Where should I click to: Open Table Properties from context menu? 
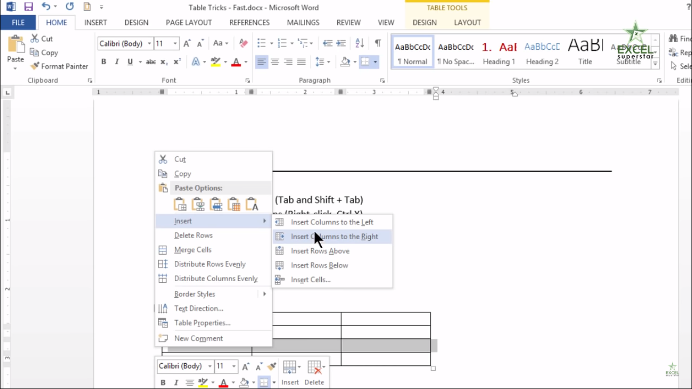(213, 323)
